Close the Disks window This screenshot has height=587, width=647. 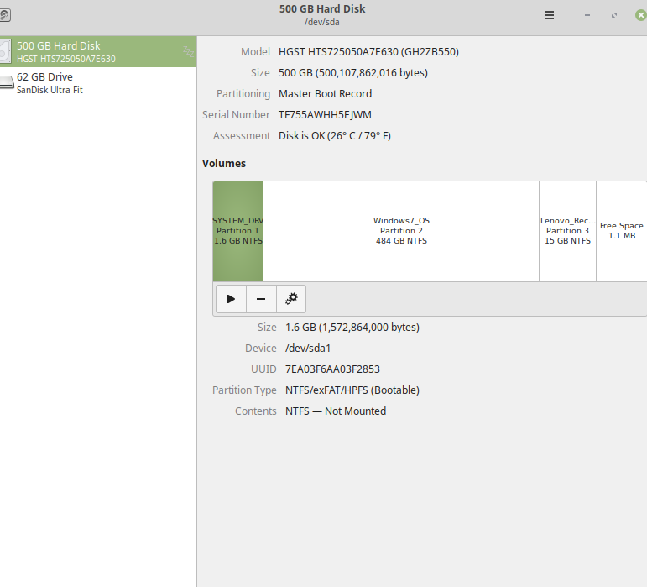tap(640, 15)
